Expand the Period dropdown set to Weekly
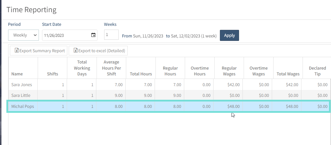Image resolution: width=331 pixels, height=145 pixels. (x=23, y=35)
